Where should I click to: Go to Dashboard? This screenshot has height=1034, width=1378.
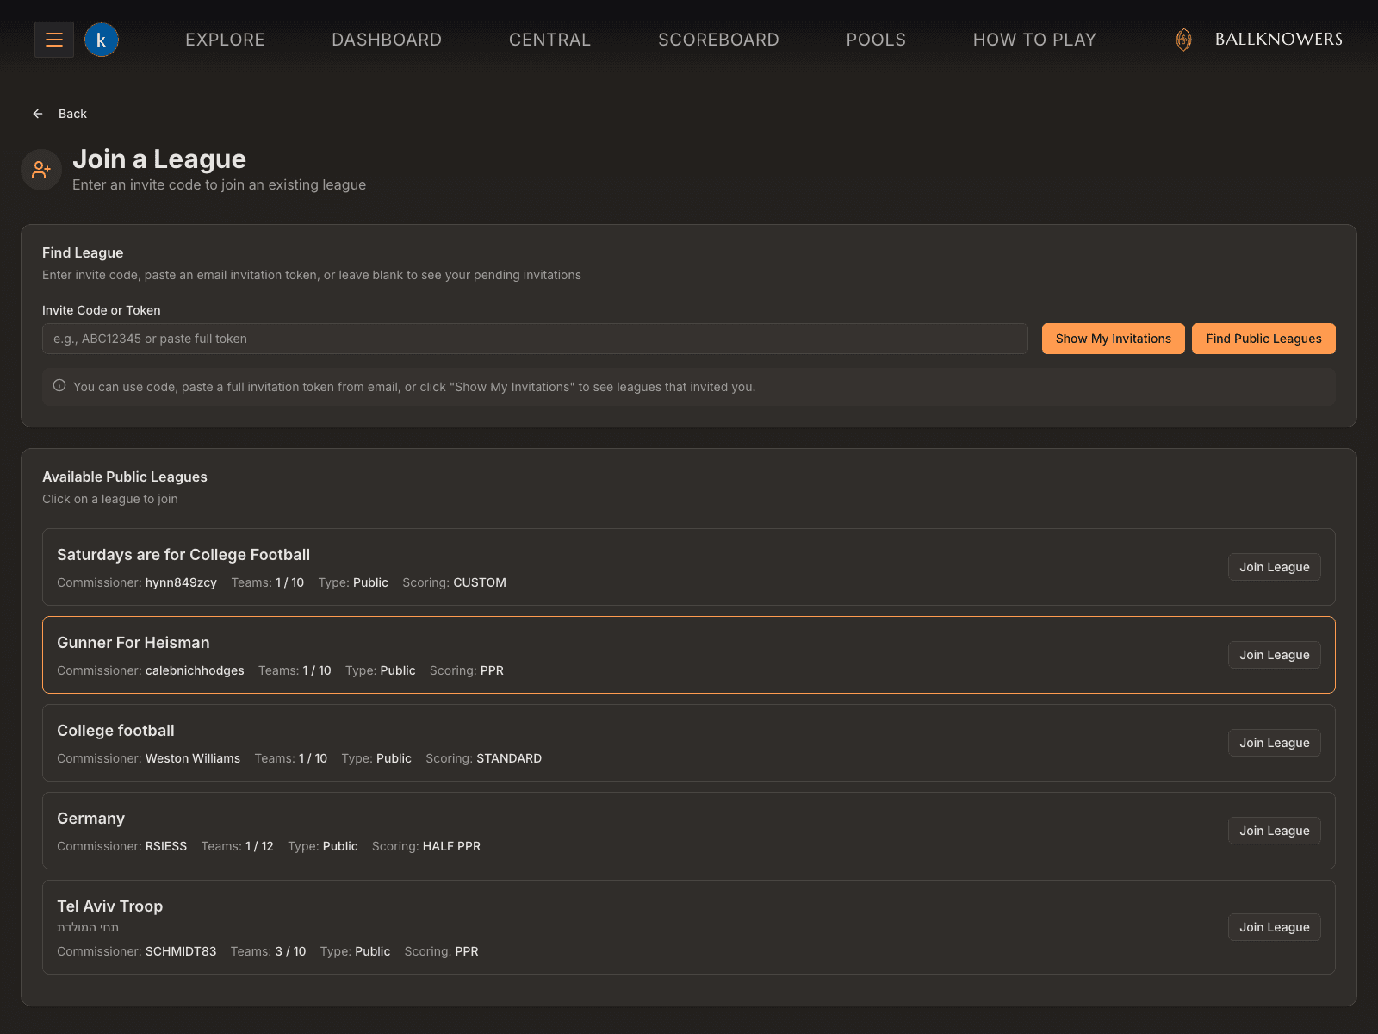click(x=387, y=40)
